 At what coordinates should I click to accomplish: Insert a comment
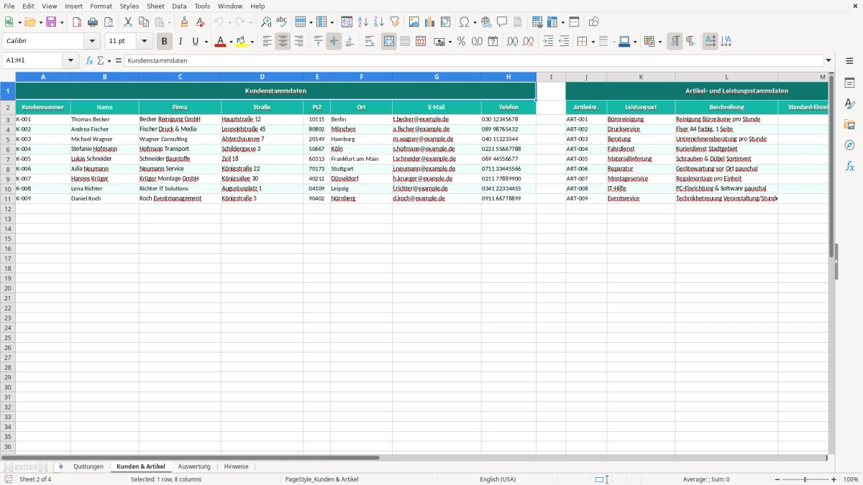click(502, 22)
